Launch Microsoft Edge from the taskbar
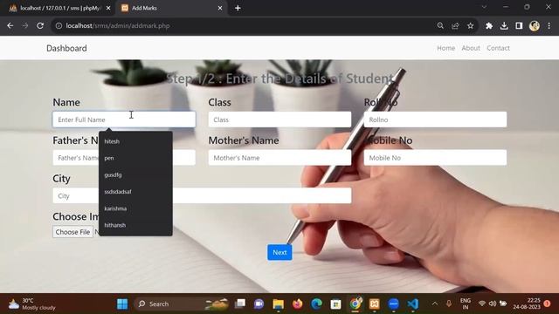This screenshot has width=559, height=314. (x=316, y=304)
